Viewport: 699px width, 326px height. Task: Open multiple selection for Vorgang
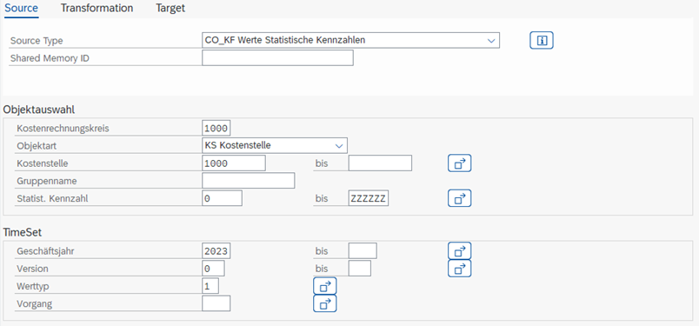(x=324, y=303)
